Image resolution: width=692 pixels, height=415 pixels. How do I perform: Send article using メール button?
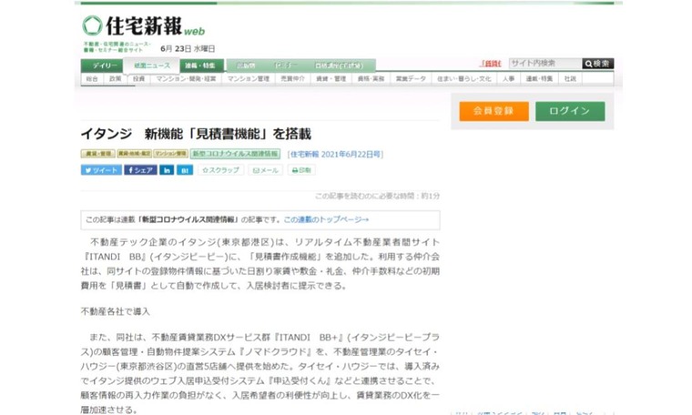click(x=266, y=170)
